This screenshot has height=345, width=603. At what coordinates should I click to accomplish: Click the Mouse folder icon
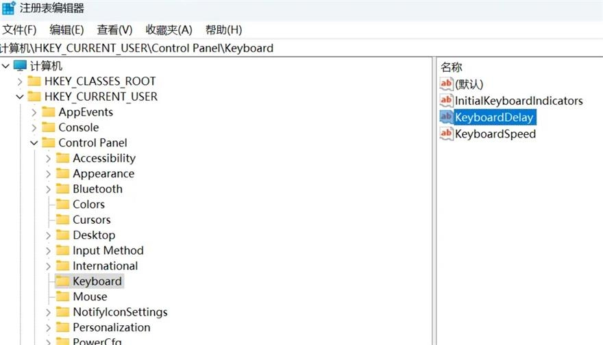pyautogui.click(x=62, y=296)
